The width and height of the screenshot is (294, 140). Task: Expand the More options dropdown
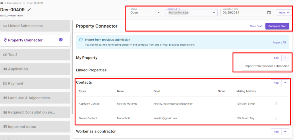tap(283, 13)
